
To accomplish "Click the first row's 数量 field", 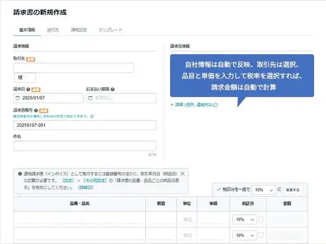I will 161,220.
